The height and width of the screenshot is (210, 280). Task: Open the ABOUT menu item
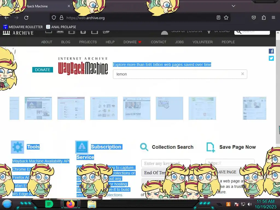click(46, 42)
